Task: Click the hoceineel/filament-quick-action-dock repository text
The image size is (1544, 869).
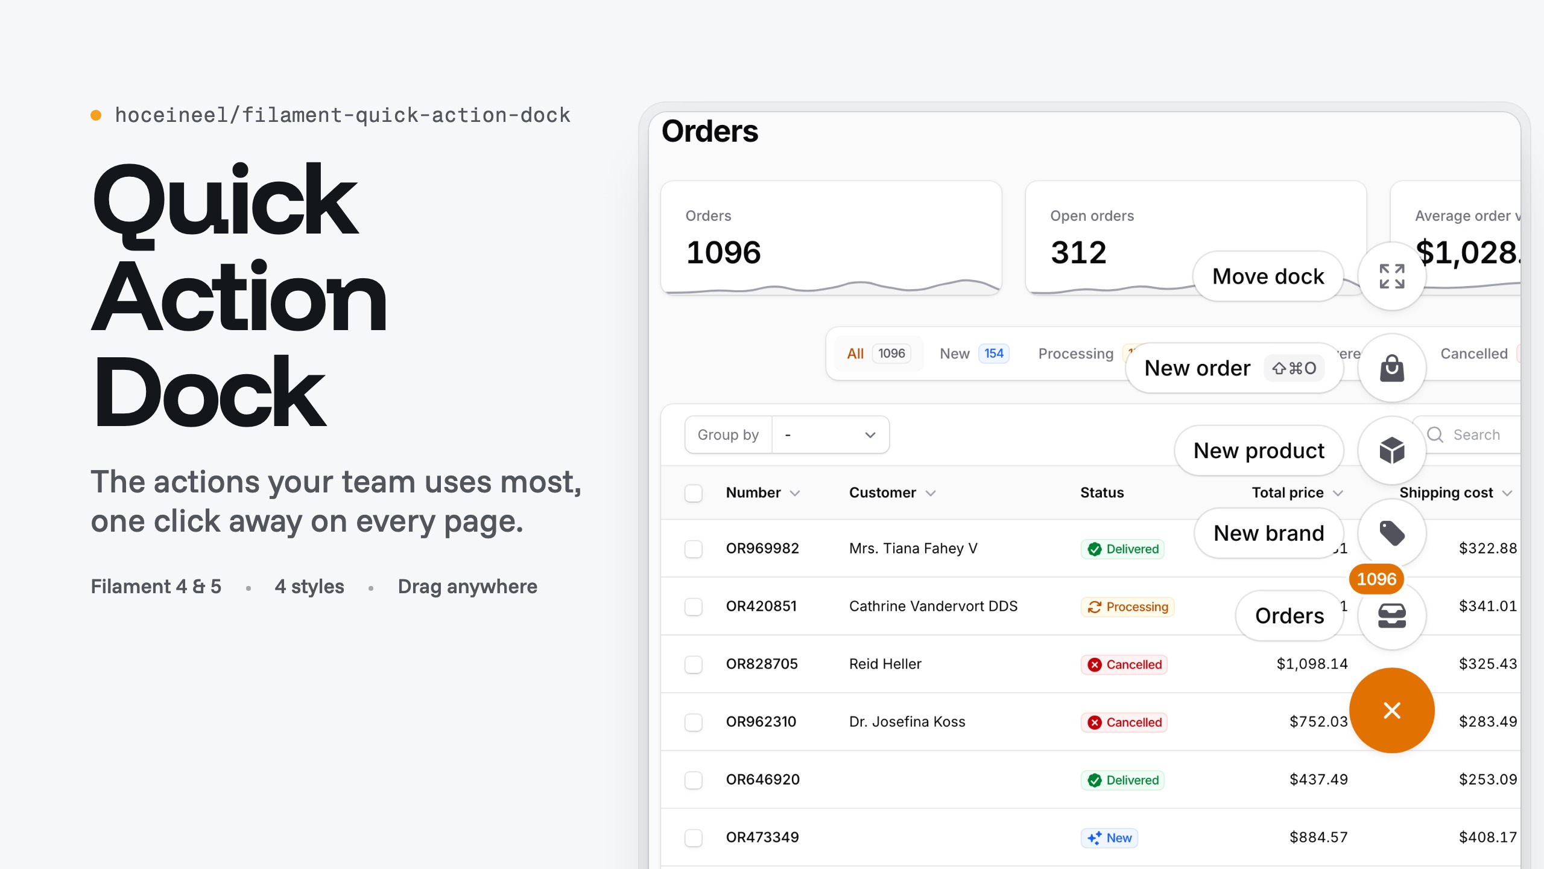Action: tap(343, 115)
